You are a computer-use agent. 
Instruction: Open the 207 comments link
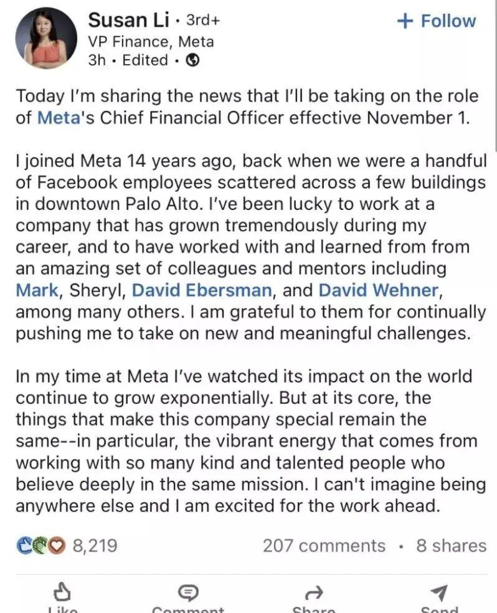click(x=324, y=546)
